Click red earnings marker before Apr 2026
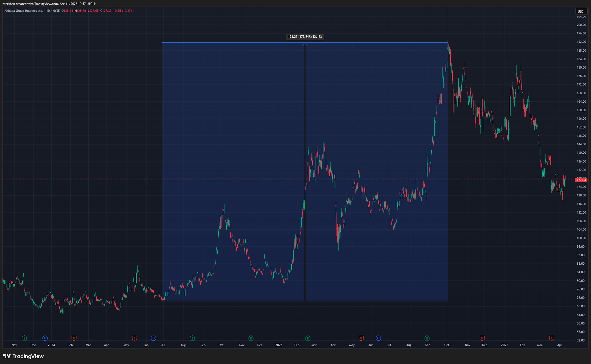 552,338
